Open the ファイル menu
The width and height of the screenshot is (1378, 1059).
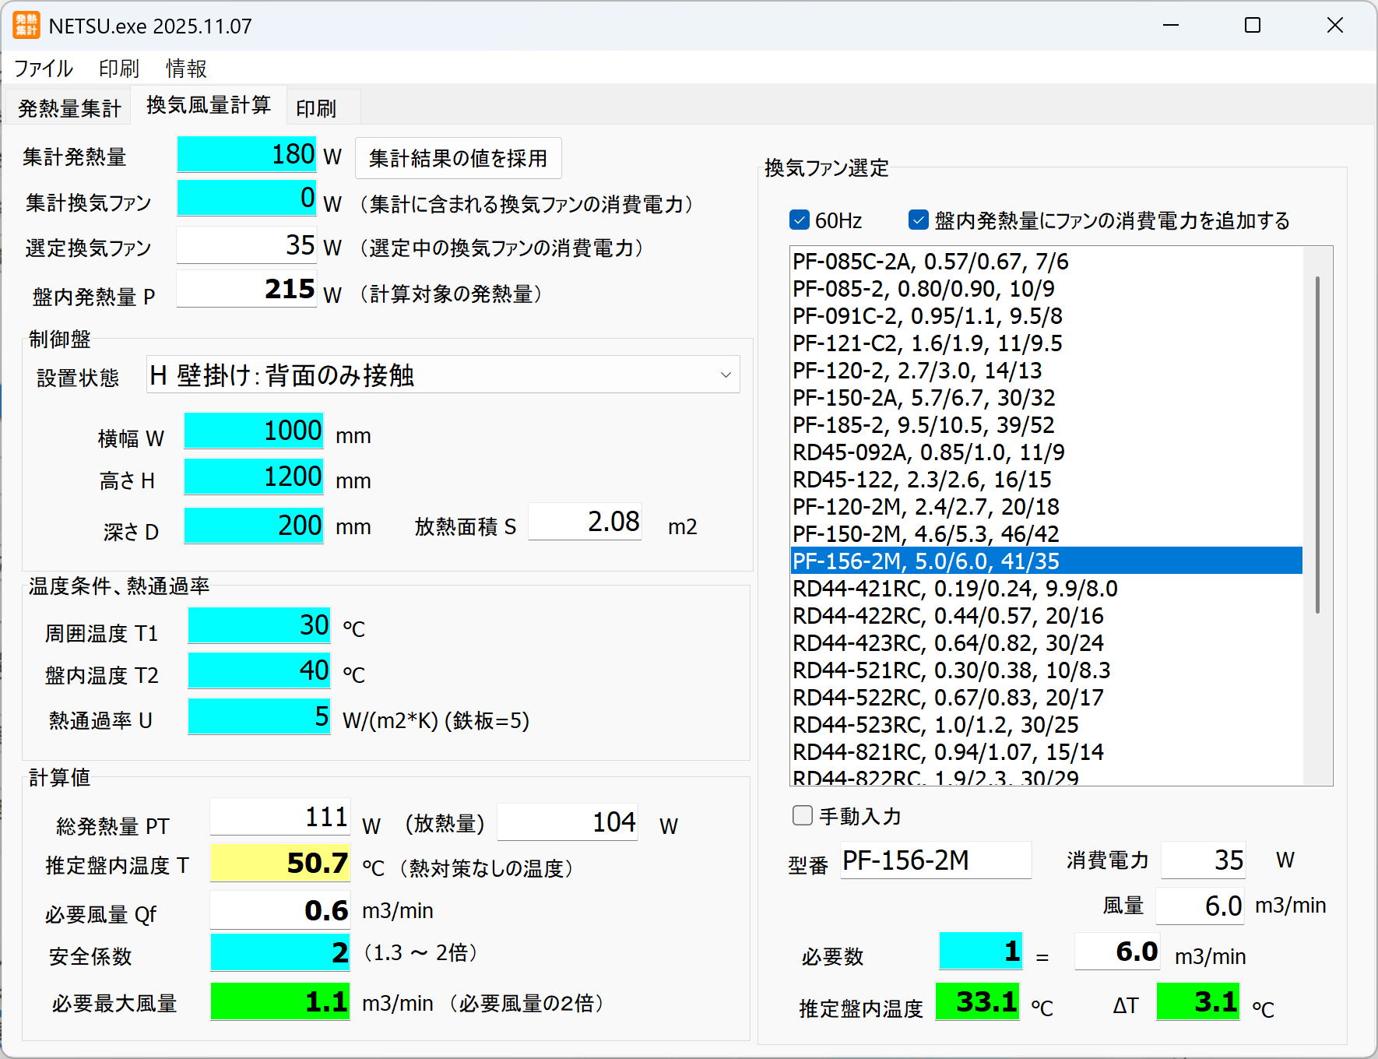(44, 69)
